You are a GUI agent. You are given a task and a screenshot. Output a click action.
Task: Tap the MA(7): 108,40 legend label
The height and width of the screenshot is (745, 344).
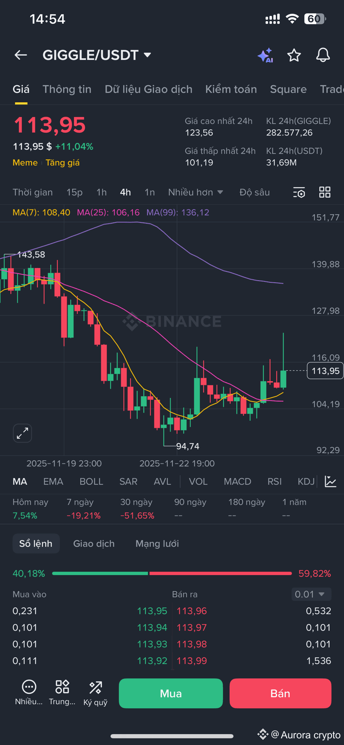[41, 212]
